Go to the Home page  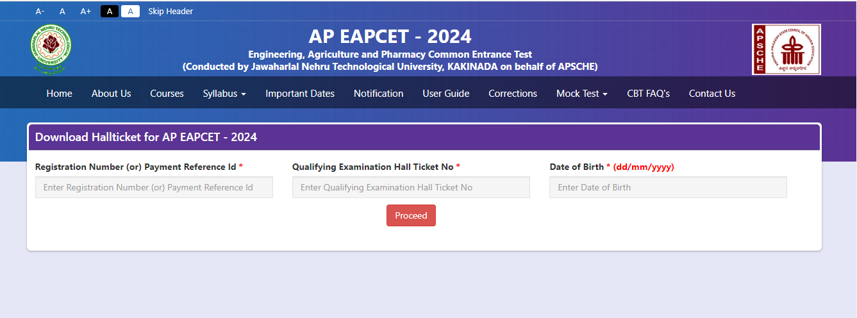click(60, 94)
